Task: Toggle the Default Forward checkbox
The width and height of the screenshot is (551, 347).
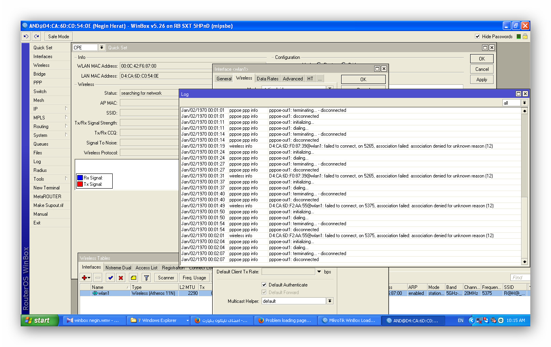Action: click(x=264, y=292)
